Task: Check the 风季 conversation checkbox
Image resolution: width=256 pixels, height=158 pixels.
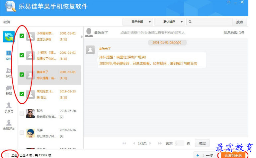Action: [22, 132]
